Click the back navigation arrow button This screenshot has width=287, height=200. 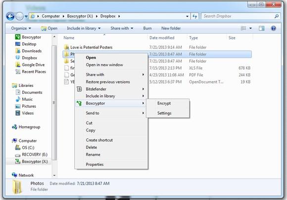[x=10, y=16]
